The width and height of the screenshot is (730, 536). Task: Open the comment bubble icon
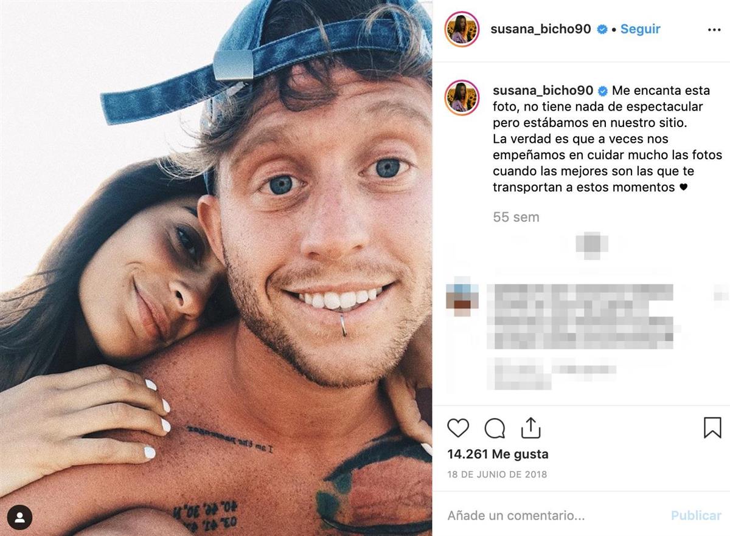click(x=495, y=428)
